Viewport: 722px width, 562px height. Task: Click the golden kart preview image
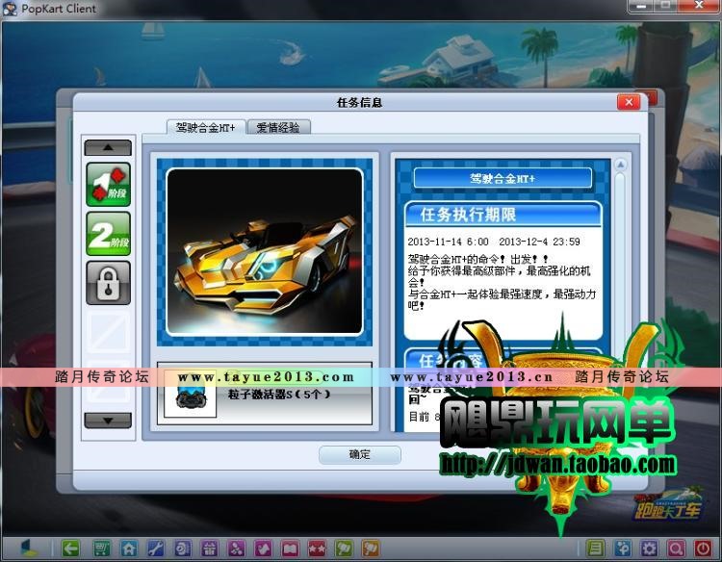(265, 251)
